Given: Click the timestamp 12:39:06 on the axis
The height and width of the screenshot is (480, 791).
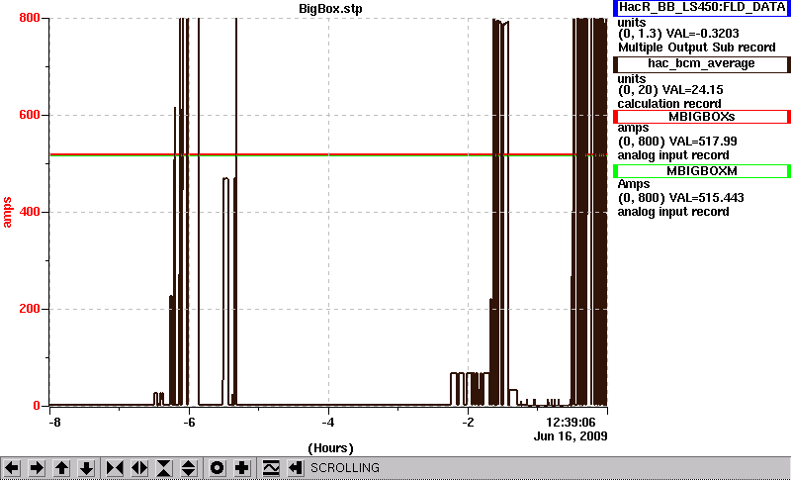Looking at the screenshot, I should tap(571, 422).
